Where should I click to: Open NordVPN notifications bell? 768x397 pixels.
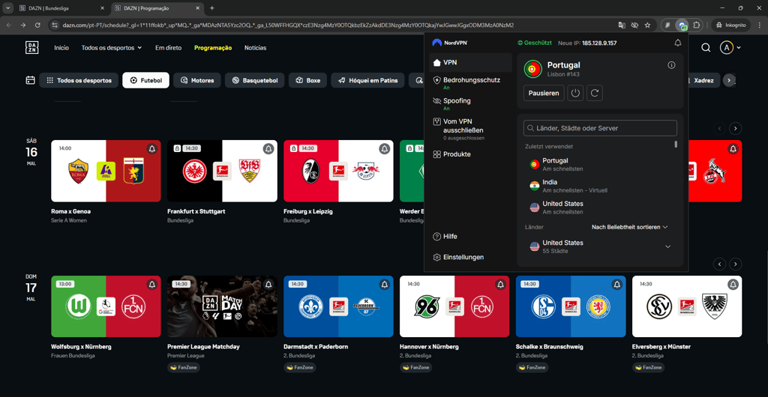[678, 43]
